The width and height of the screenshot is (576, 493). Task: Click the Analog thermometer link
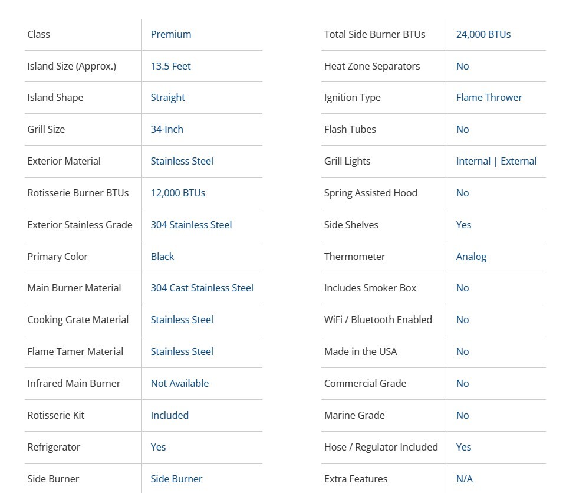471,257
